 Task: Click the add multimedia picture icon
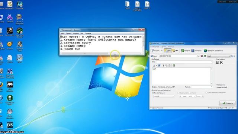click(217, 63)
